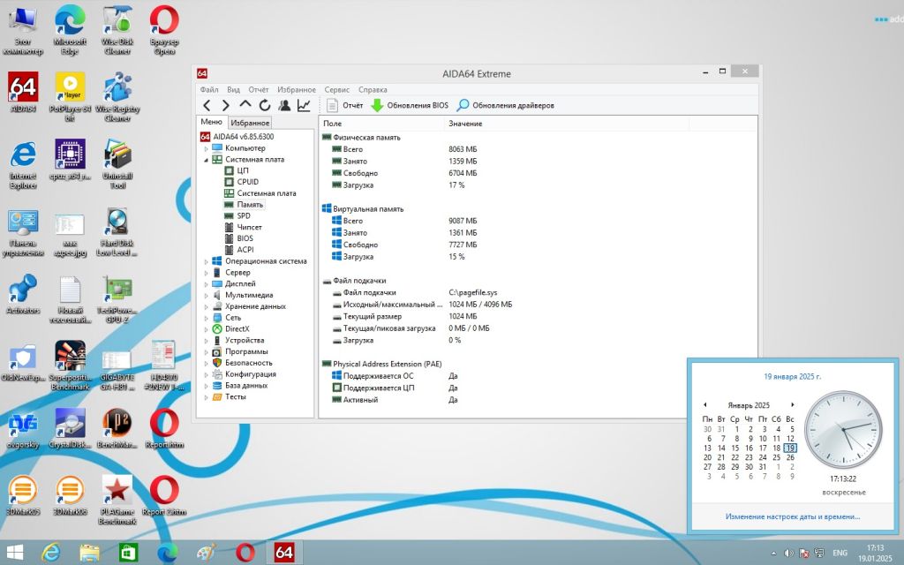Go up one level with Up arrow icon

pyautogui.click(x=245, y=104)
